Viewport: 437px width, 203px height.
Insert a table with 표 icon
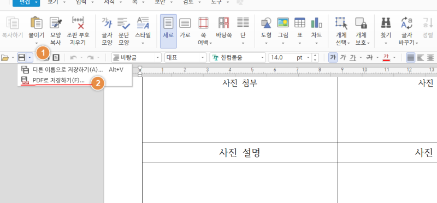[300, 23]
